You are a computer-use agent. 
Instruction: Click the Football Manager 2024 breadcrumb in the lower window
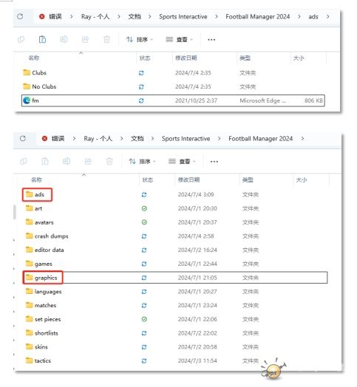pos(260,138)
